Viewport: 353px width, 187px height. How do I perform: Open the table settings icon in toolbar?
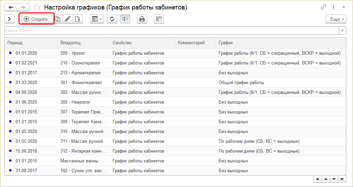[159, 19]
